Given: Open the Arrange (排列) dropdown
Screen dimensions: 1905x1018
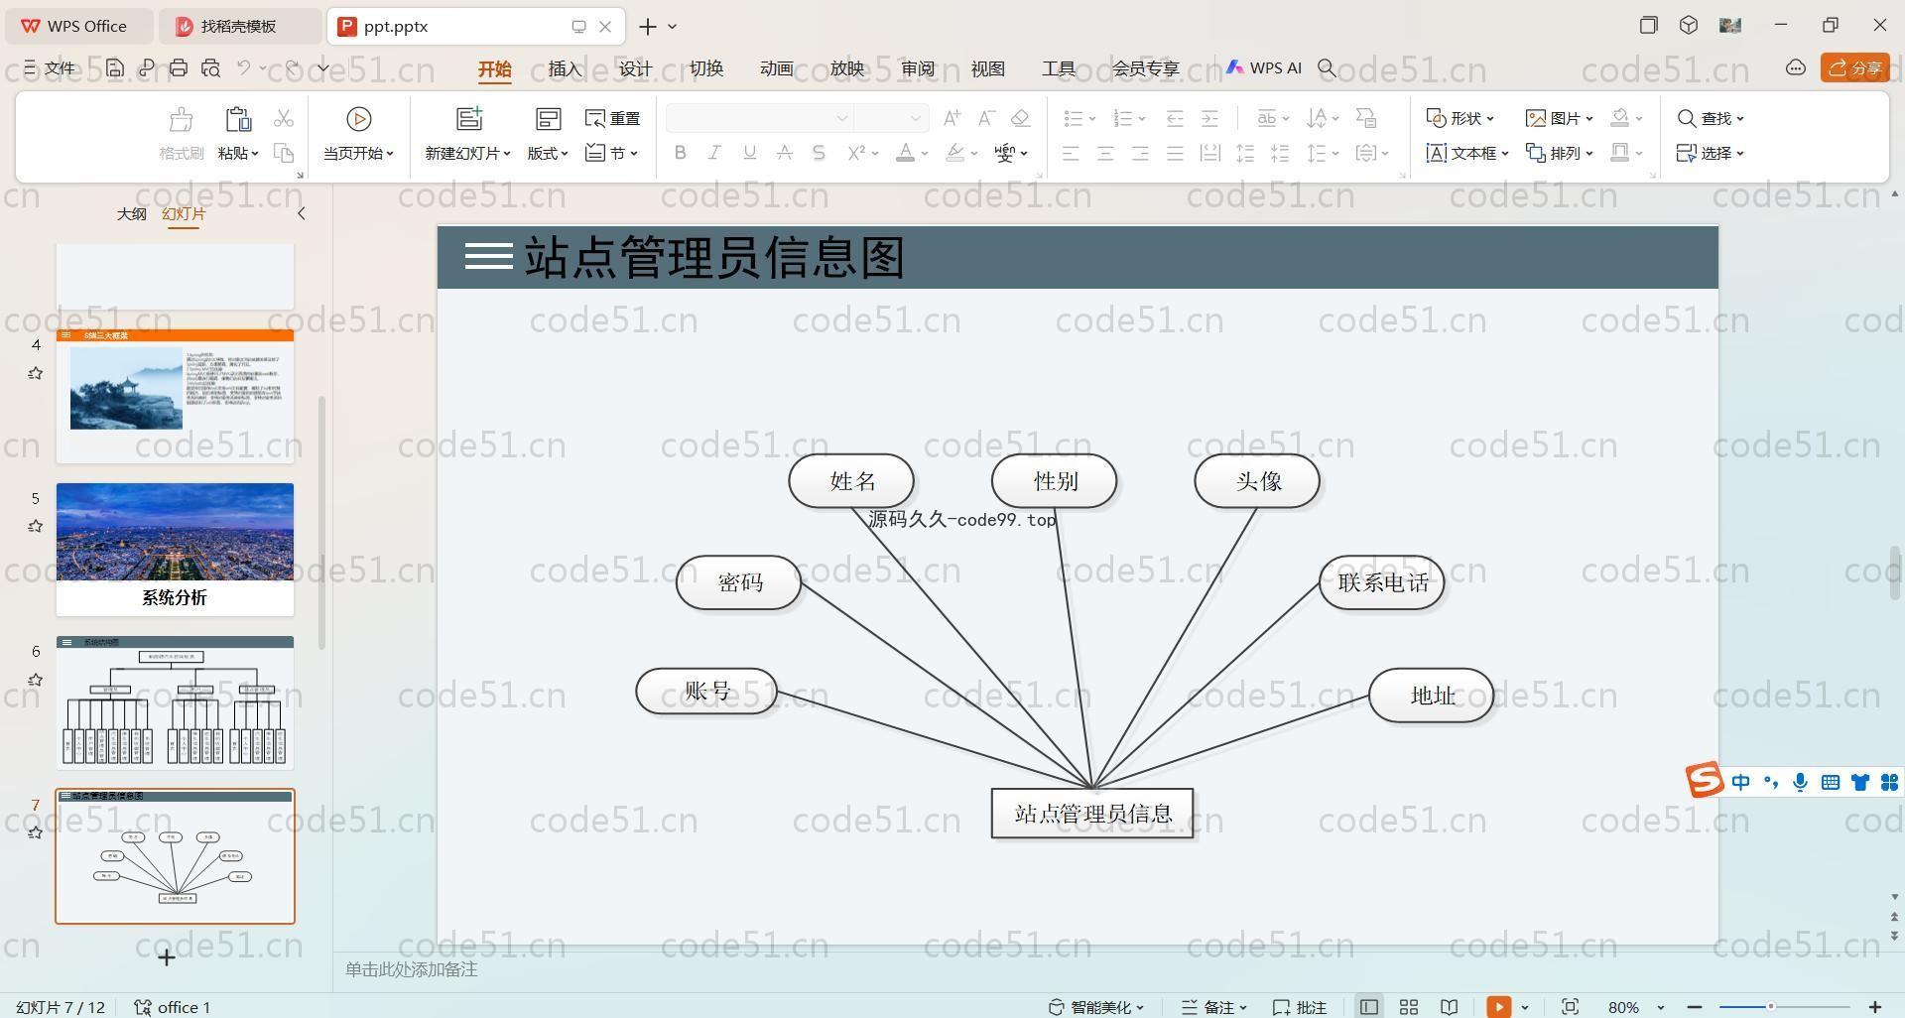Looking at the screenshot, I should [x=1559, y=153].
